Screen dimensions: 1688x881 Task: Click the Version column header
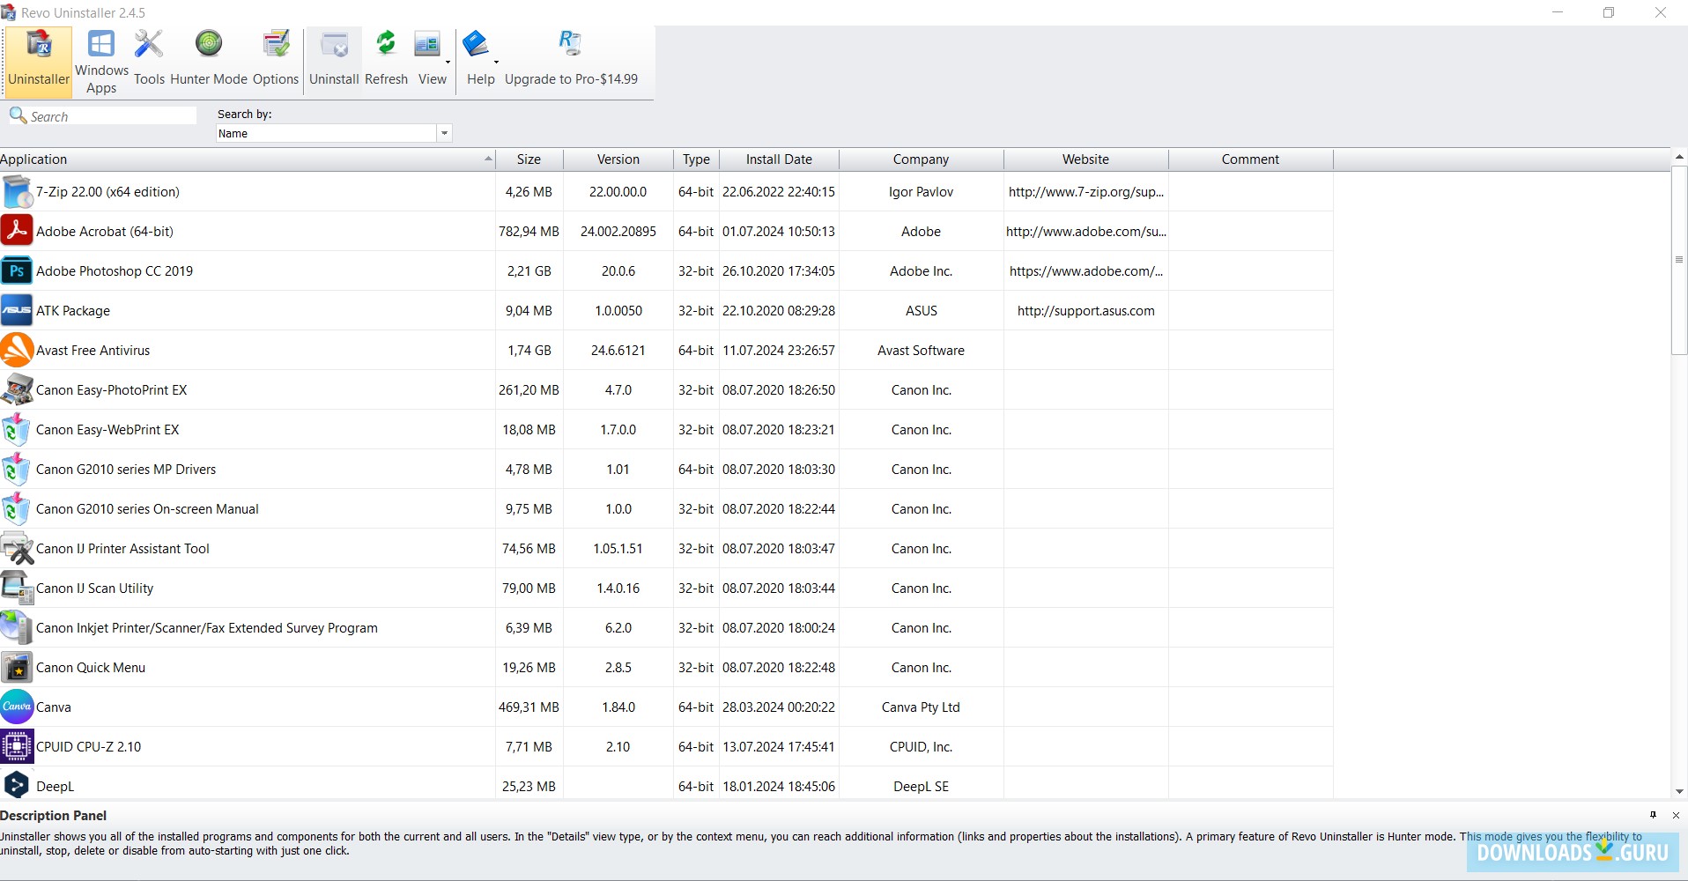coord(618,159)
